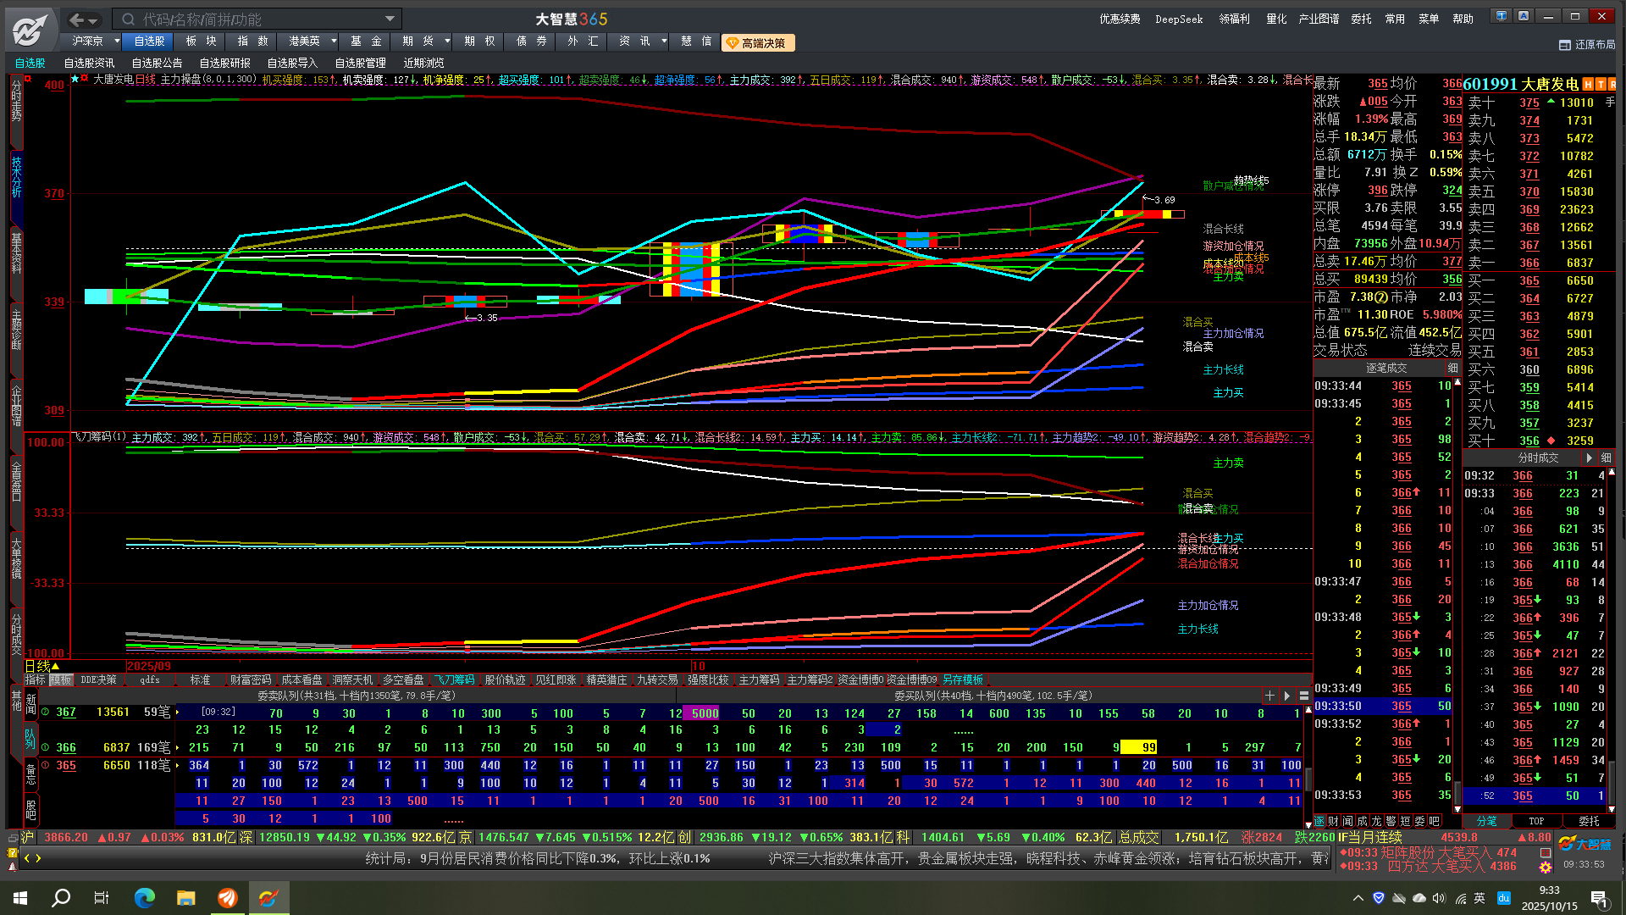The height and width of the screenshot is (915, 1626).
Task: Click the blue A font icon
Action: click(1523, 16)
